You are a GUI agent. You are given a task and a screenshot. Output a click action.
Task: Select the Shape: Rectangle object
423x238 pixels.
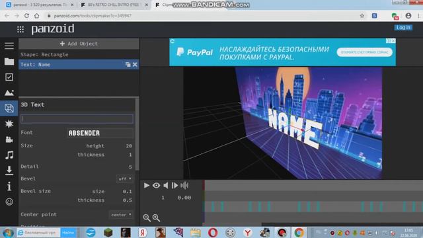pos(79,54)
